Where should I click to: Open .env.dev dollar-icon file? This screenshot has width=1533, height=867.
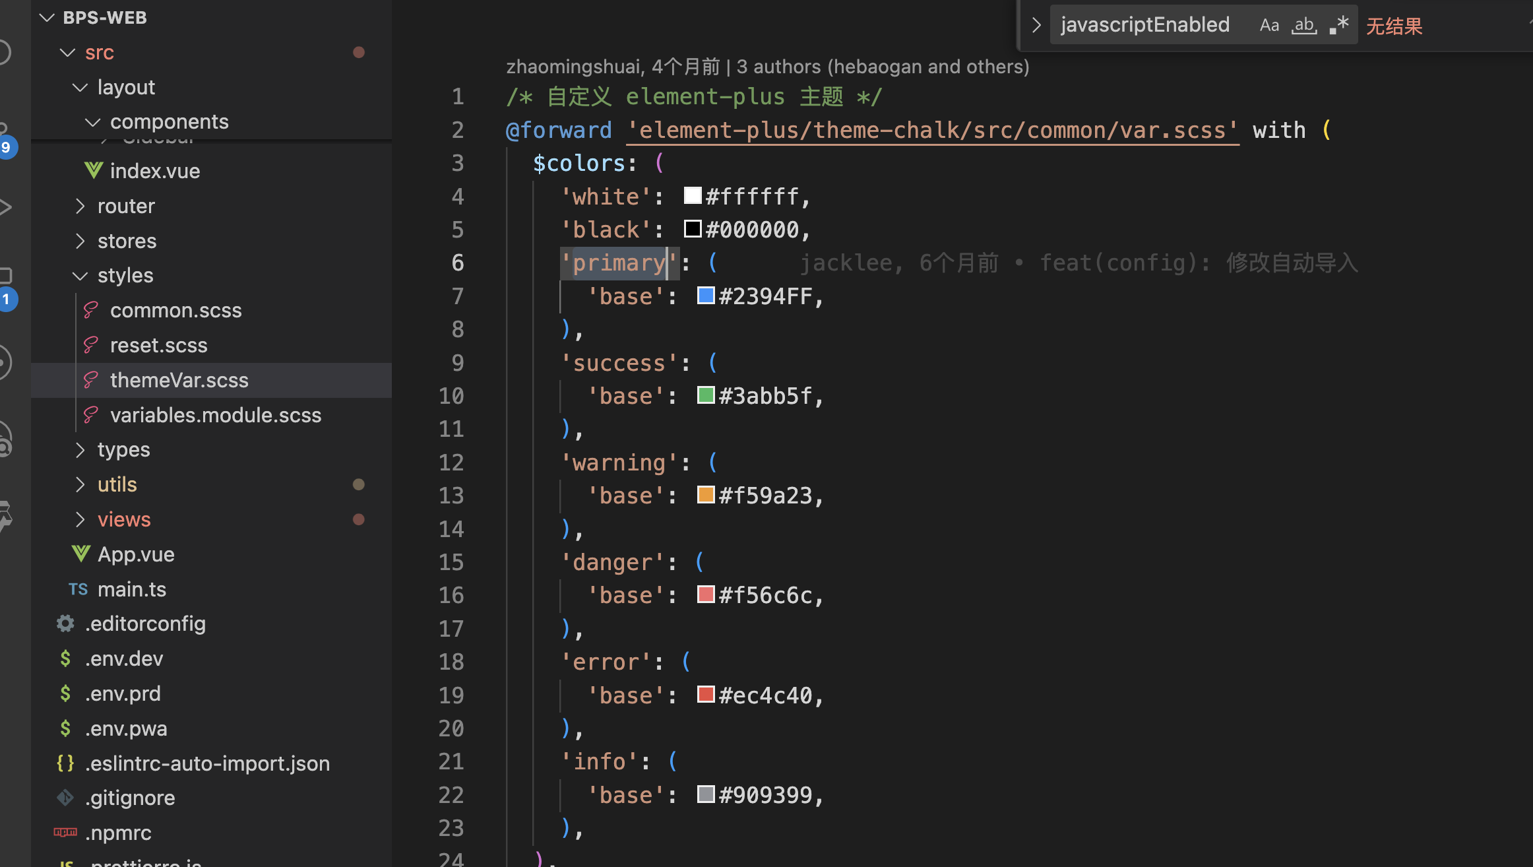pyautogui.click(x=123, y=658)
